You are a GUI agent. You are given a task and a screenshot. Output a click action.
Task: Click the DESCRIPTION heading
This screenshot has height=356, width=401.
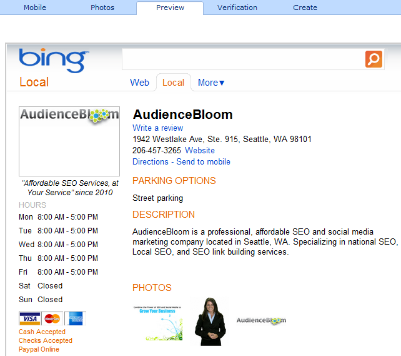tap(164, 215)
